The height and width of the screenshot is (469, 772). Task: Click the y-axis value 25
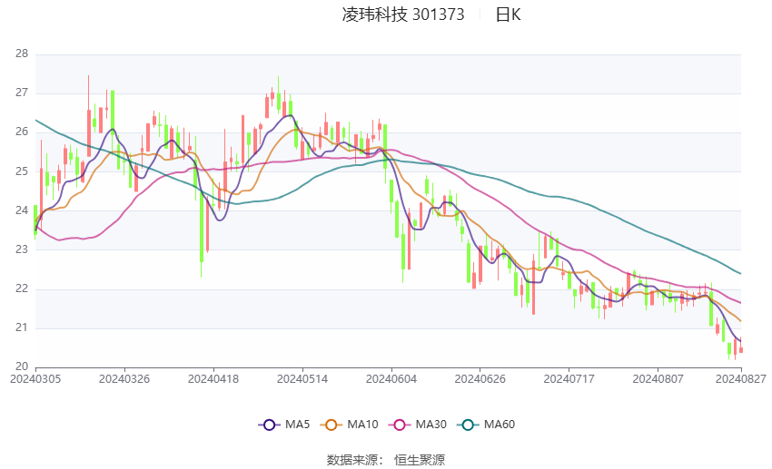pyautogui.click(x=22, y=171)
